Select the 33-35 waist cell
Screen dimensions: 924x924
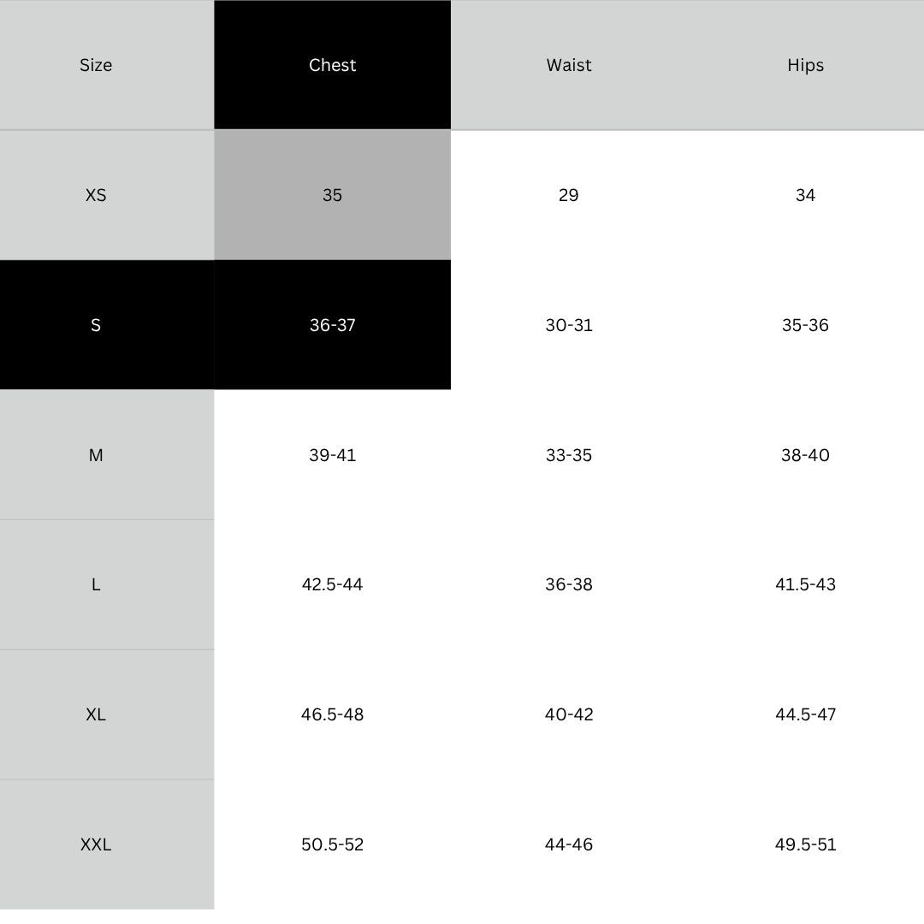pyautogui.click(x=569, y=455)
